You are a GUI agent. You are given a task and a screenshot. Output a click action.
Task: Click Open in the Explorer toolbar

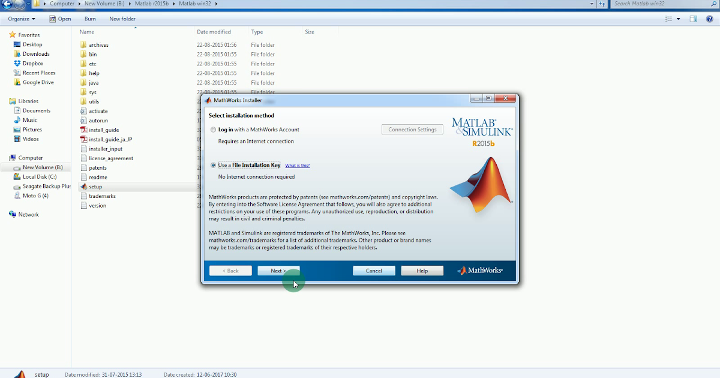(60, 19)
